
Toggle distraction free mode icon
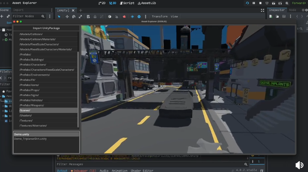(x=262, y=10)
